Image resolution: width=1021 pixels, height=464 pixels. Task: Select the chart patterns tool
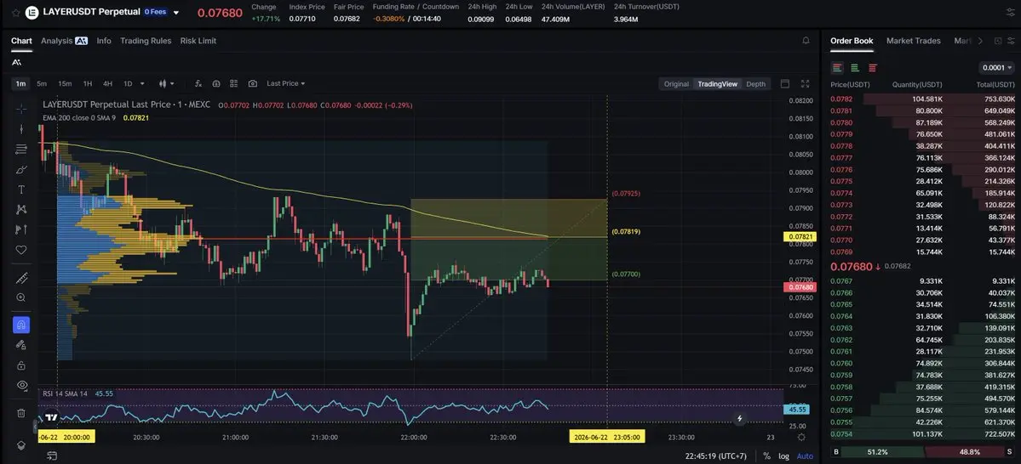(21, 209)
